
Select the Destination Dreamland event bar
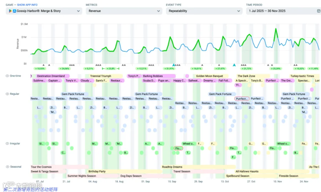pos(52,76)
